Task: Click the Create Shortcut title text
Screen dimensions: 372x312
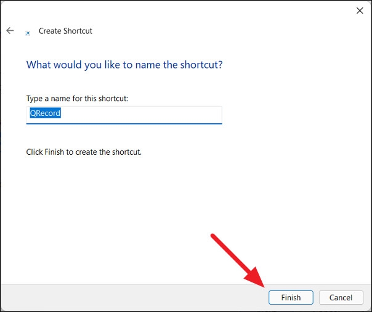Action: pos(65,31)
